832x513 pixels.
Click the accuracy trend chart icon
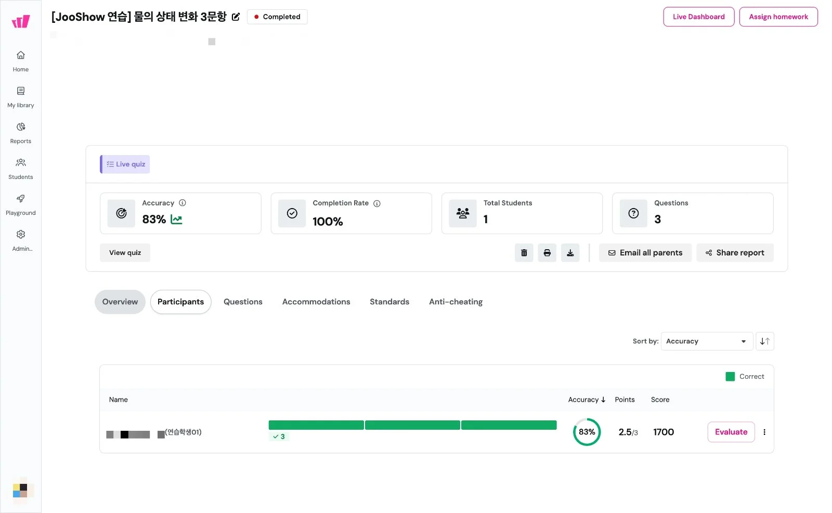pos(176,220)
